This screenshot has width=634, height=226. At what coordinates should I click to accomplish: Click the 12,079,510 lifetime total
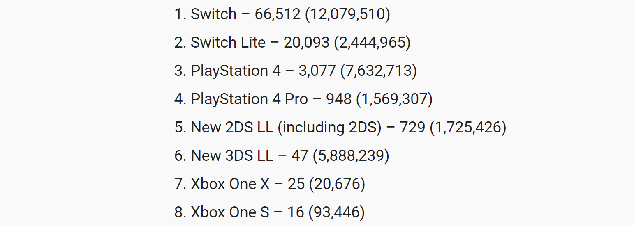point(348,14)
